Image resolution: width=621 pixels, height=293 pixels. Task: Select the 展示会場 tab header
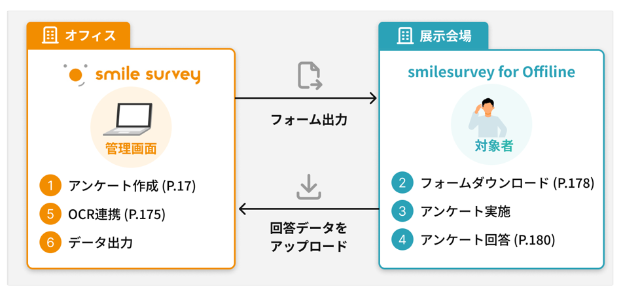coord(433,35)
